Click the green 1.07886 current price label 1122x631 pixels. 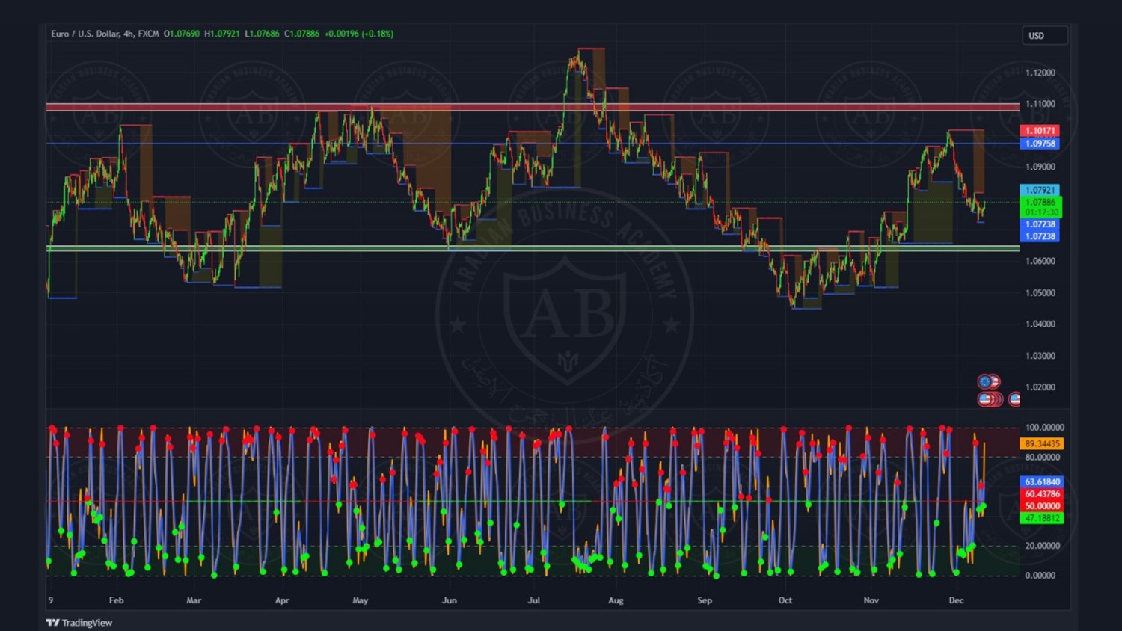1040,202
